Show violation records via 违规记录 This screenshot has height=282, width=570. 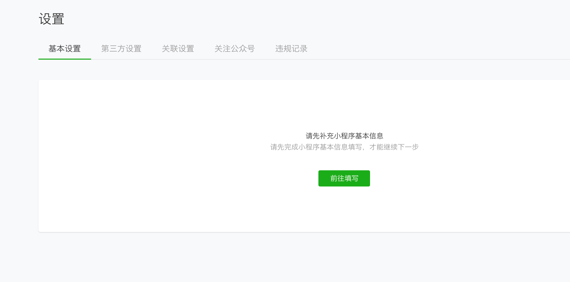(291, 49)
